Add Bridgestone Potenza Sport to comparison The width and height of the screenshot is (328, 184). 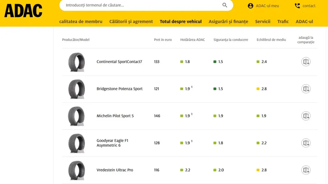pos(306,89)
